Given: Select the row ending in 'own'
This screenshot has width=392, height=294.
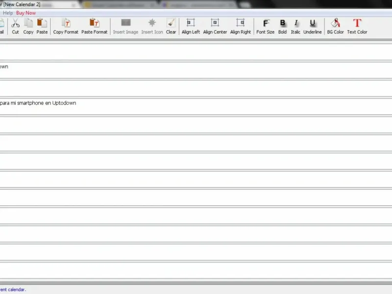Looking at the screenshot, I should (x=196, y=70).
